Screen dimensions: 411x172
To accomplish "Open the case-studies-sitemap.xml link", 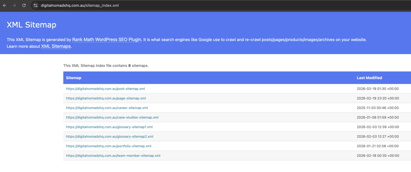I will coord(112,117).
